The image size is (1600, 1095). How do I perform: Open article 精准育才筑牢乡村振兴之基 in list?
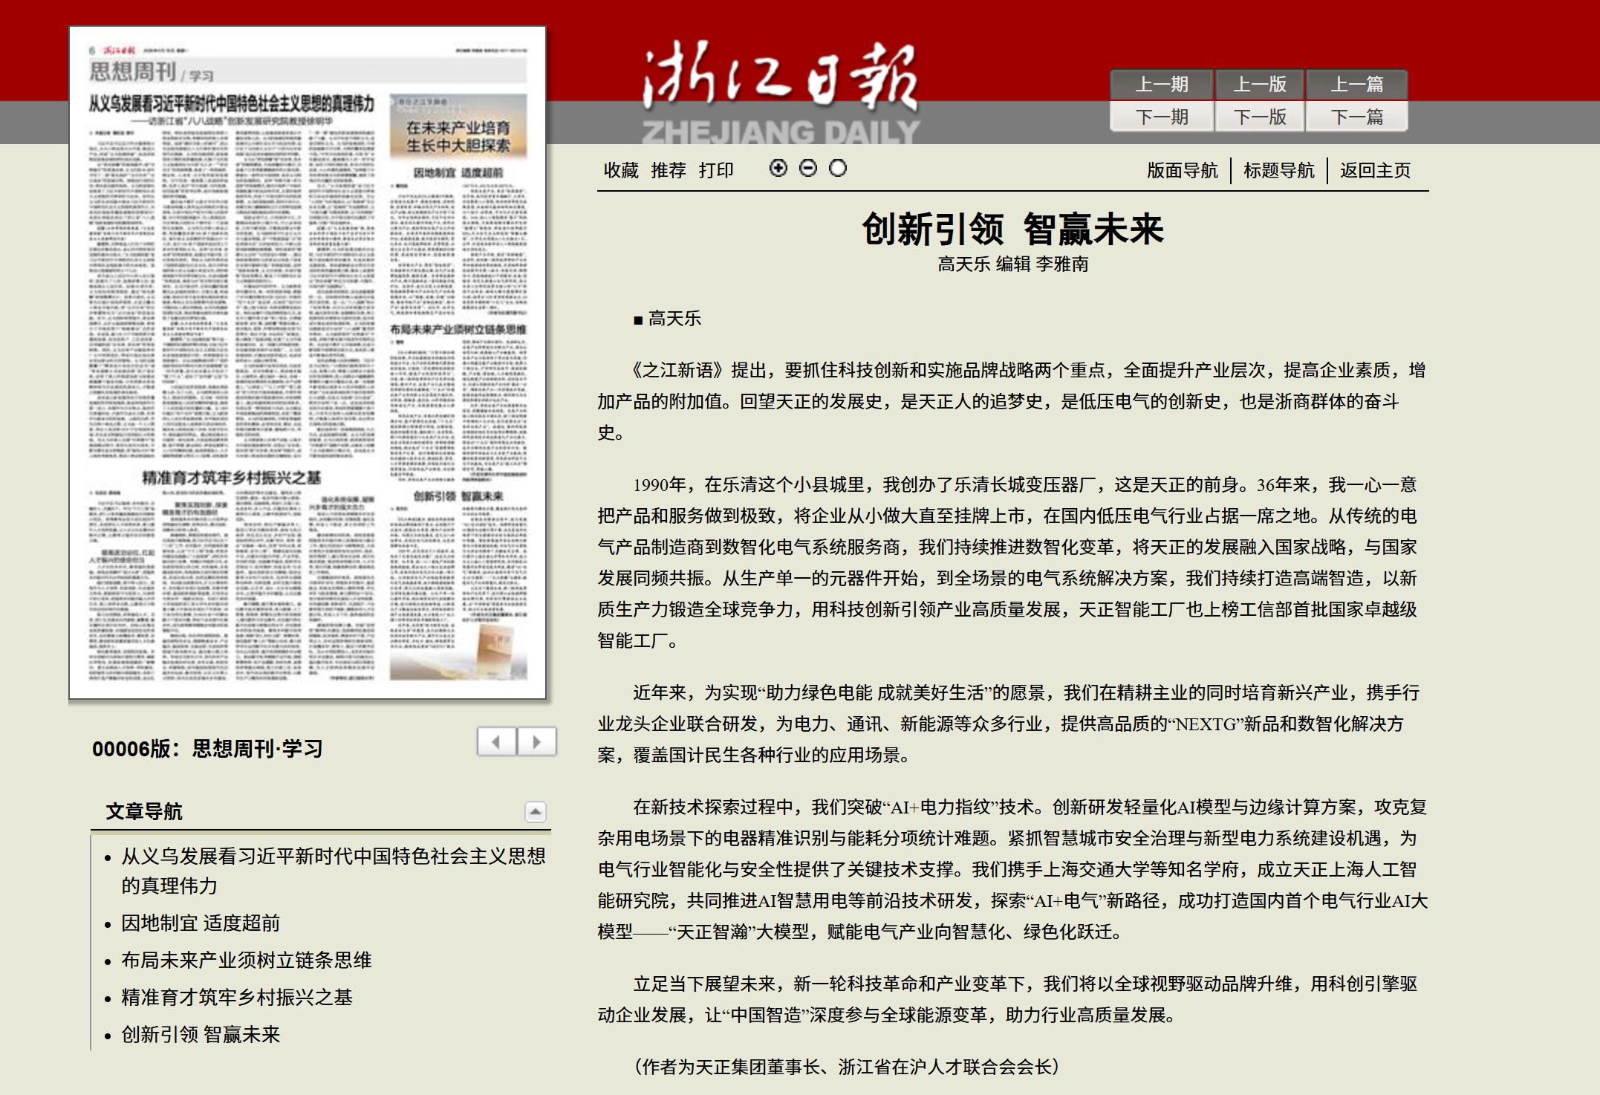[237, 998]
